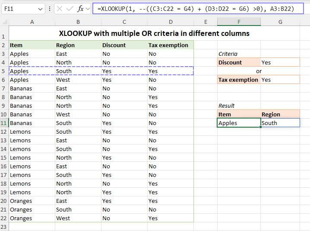Select column C header
The image size is (310, 231).
[x=124, y=22]
